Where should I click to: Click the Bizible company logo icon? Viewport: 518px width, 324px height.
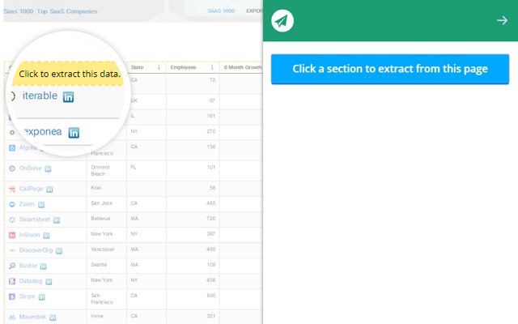tap(12, 266)
